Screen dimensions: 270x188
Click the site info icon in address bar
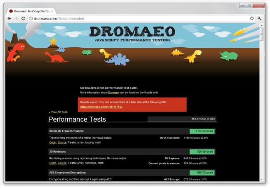31,19
